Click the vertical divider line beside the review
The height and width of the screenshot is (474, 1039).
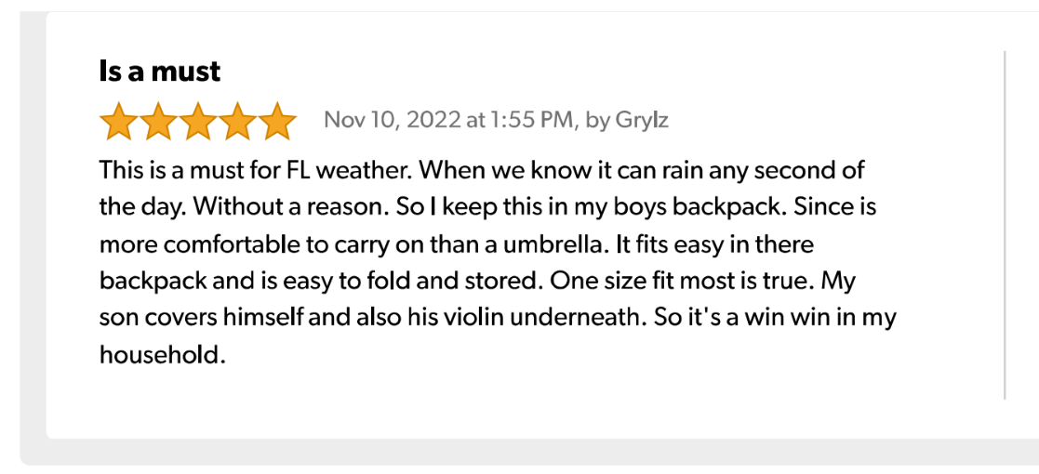tap(1006, 225)
